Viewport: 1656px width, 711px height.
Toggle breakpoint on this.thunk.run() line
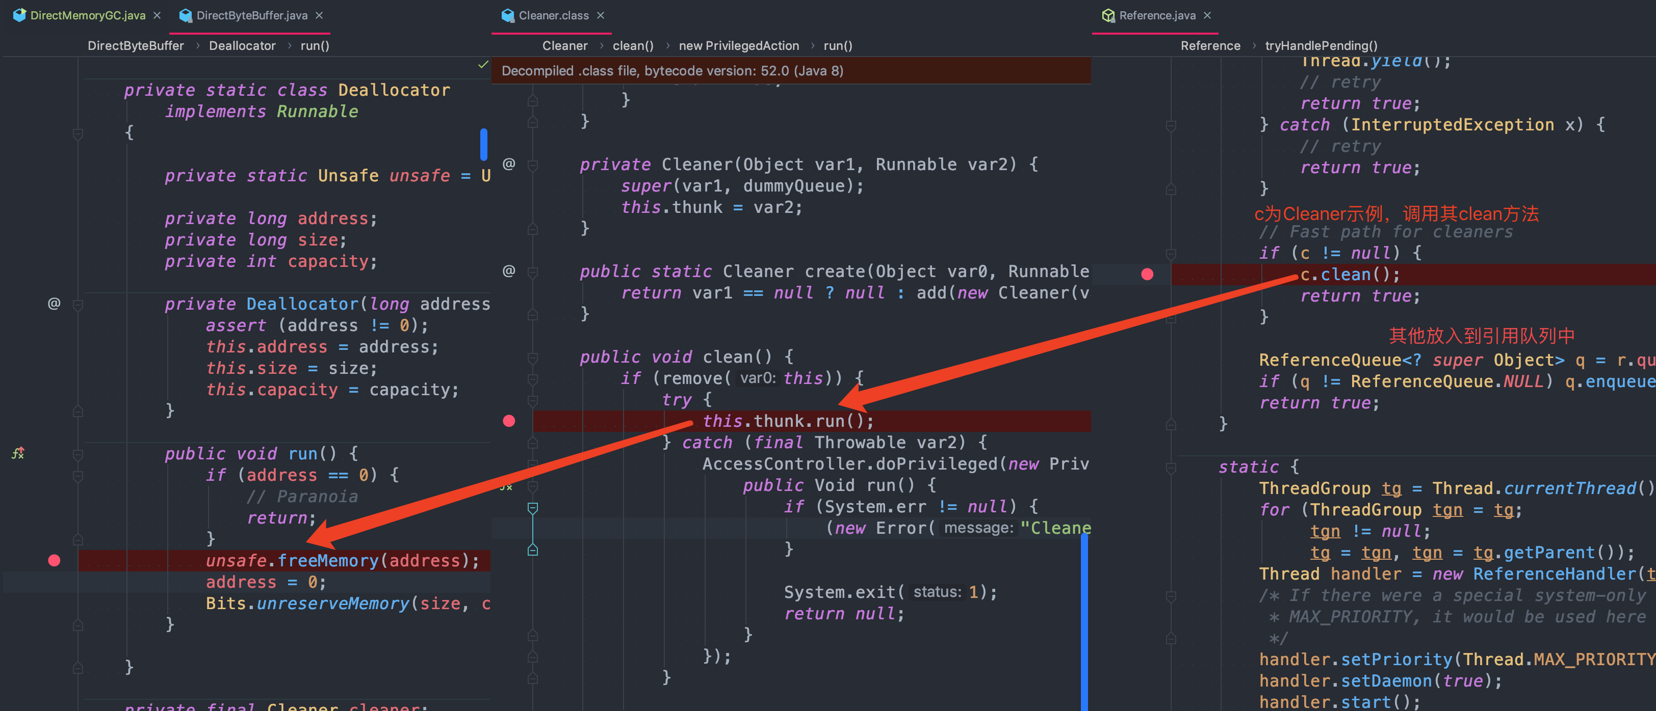coord(508,421)
